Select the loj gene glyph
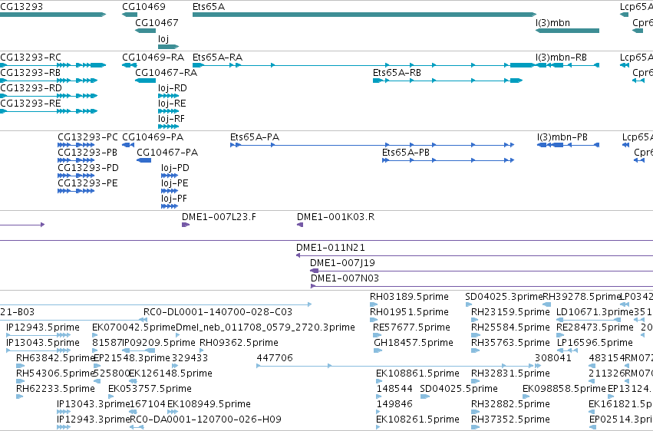This screenshot has height=431, width=653. [x=168, y=47]
